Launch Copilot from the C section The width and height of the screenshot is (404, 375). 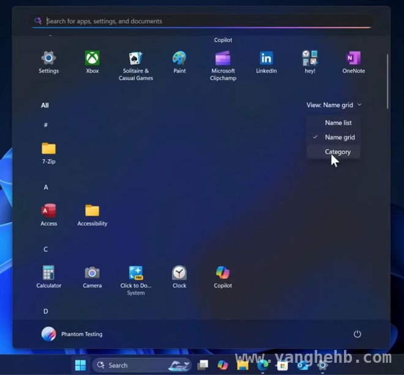[x=223, y=277]
